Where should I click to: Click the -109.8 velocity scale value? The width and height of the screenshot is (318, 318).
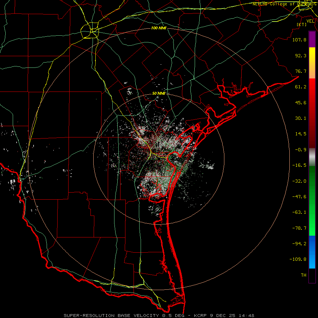(298, 259)
